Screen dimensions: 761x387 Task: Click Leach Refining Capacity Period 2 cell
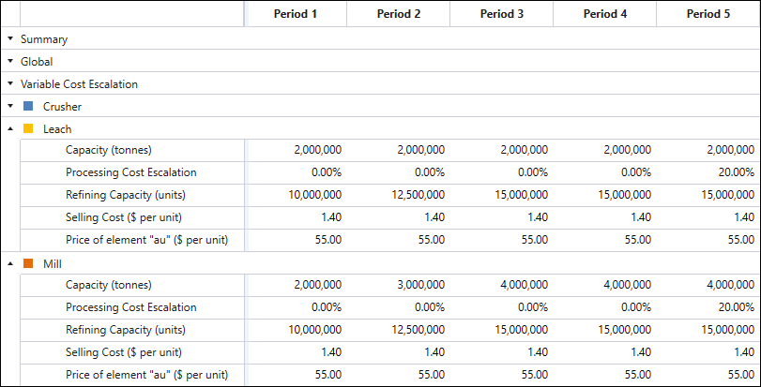pos(420,195)
